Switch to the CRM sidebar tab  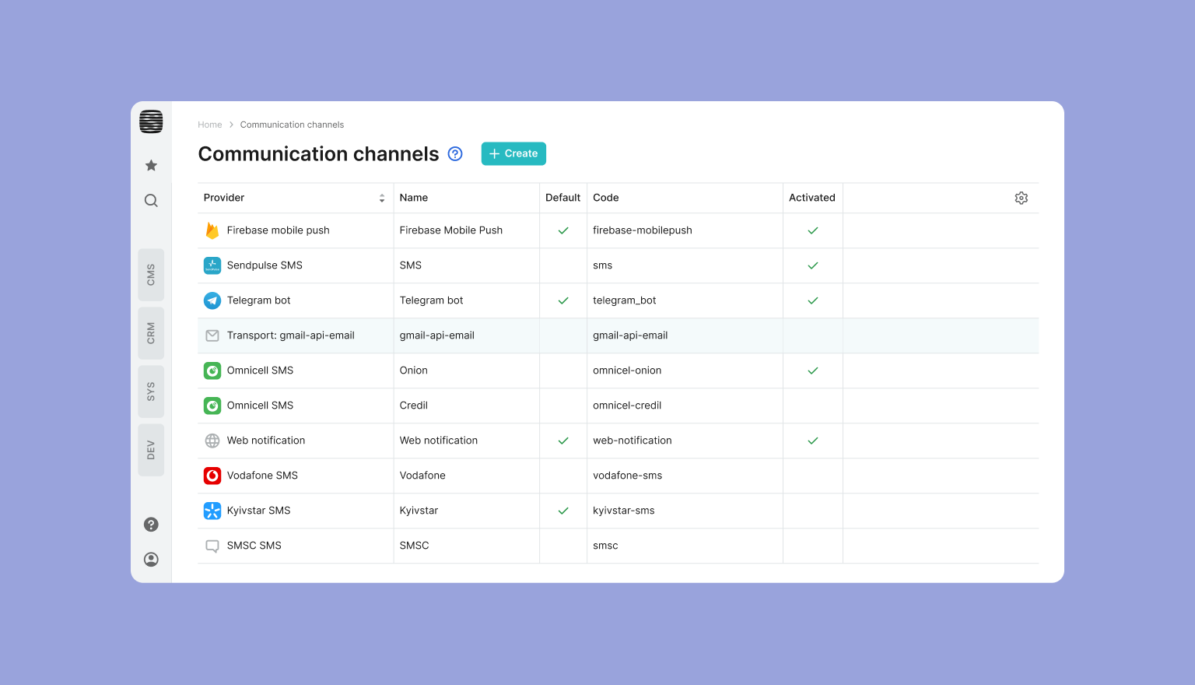pos(151,333)
